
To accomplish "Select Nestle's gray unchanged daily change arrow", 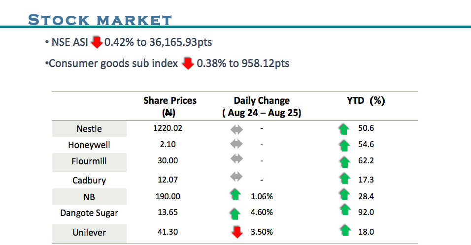I will 237,129.
